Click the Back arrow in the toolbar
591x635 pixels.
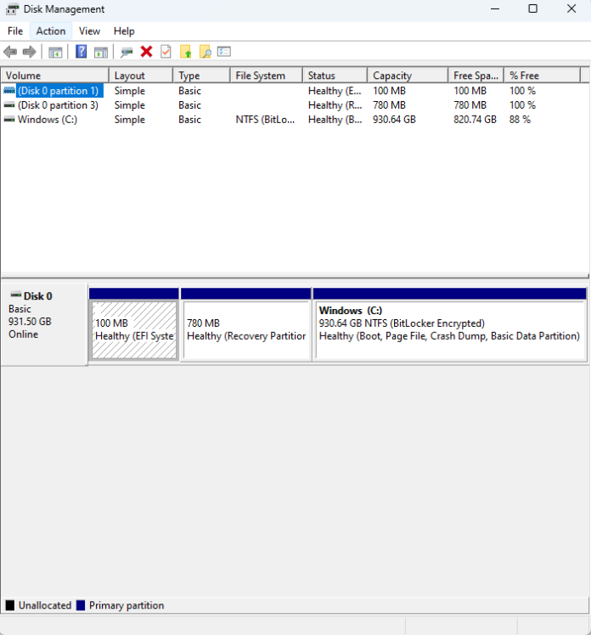10,52
